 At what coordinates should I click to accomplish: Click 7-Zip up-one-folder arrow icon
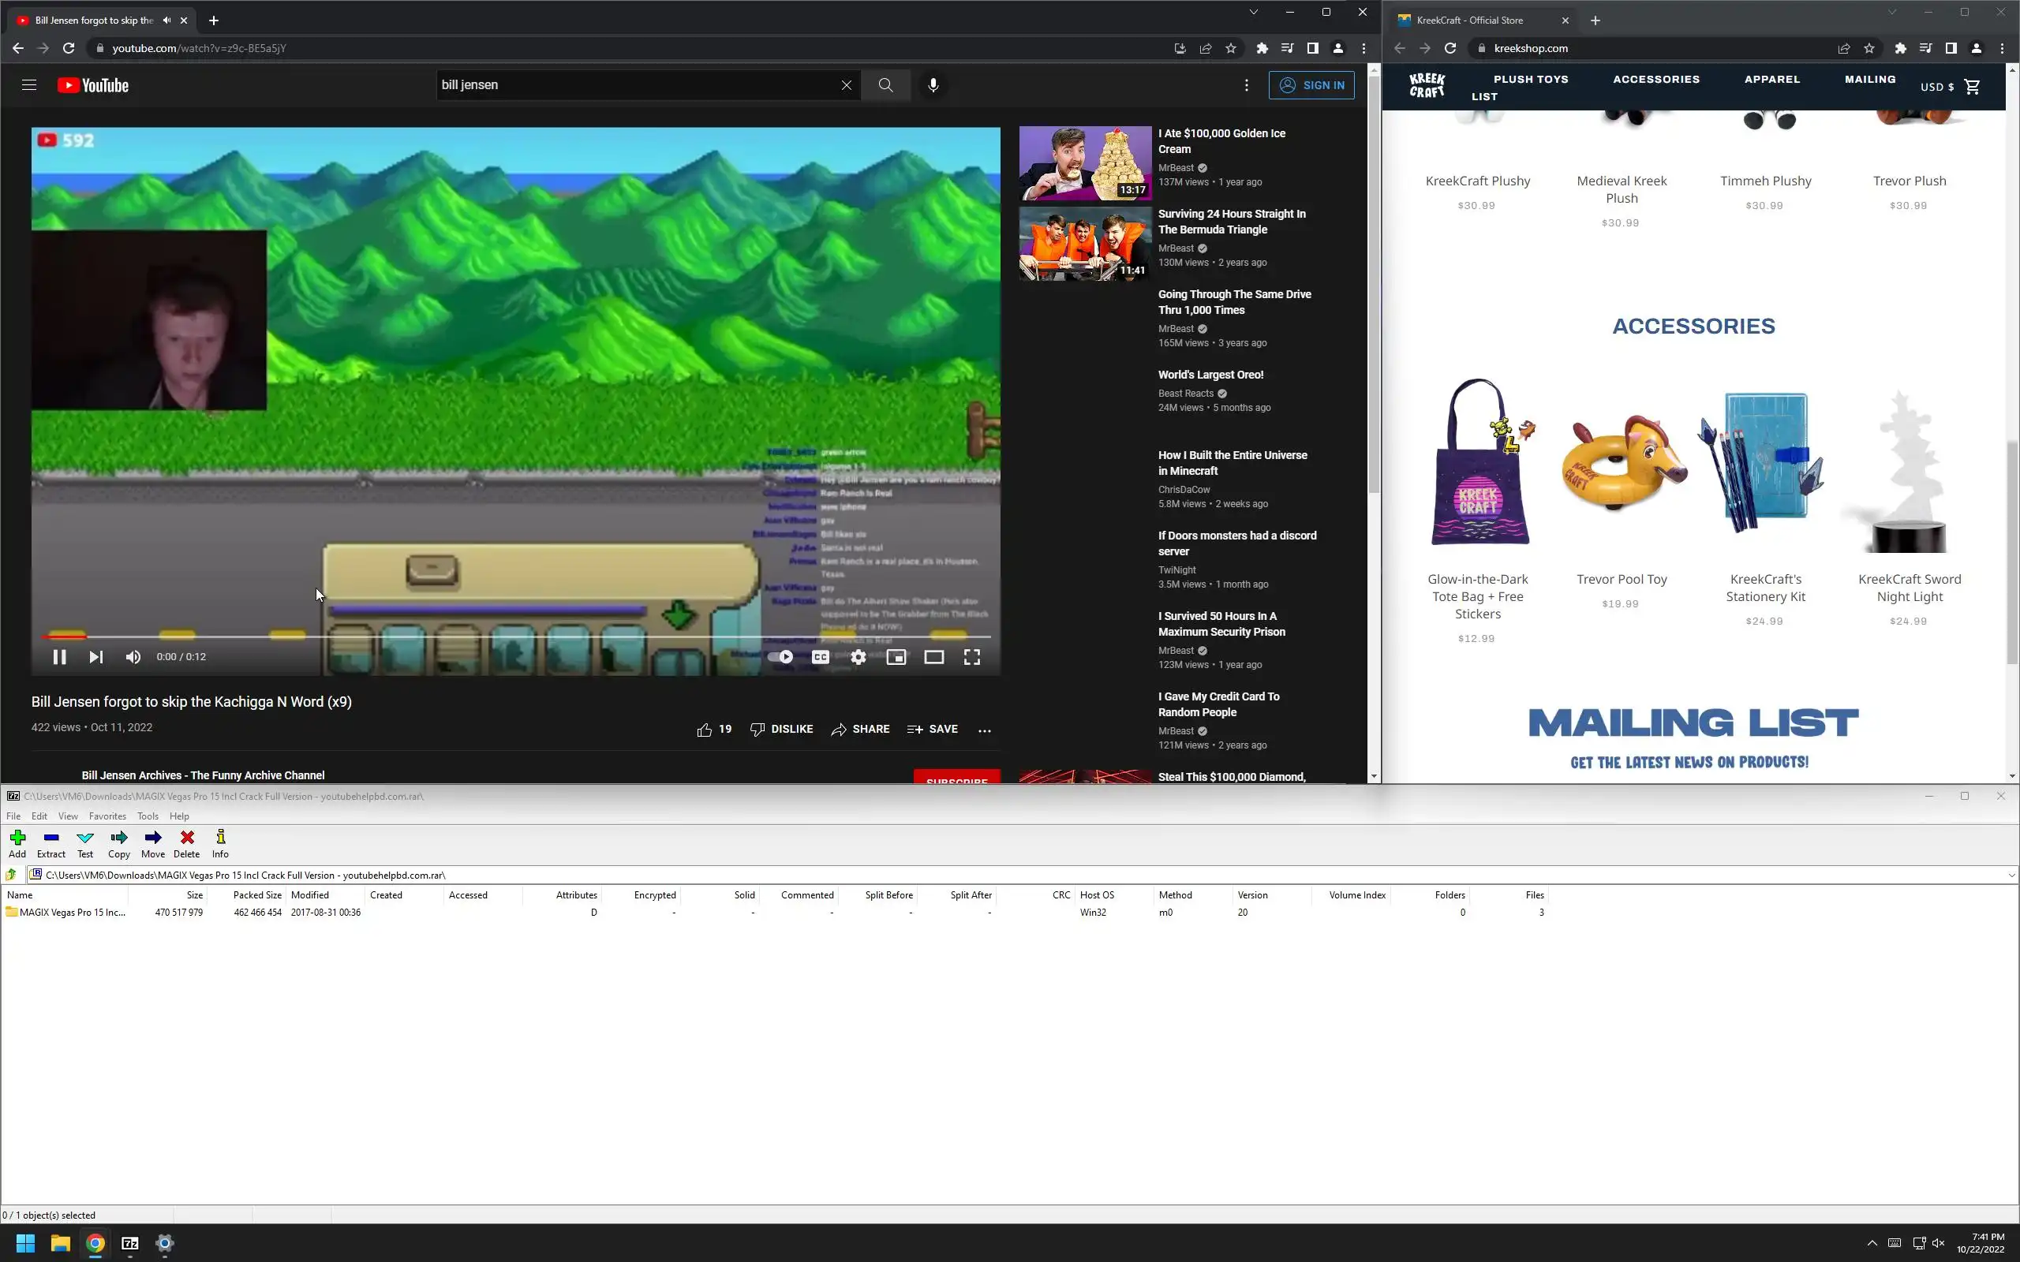(11, 875)
